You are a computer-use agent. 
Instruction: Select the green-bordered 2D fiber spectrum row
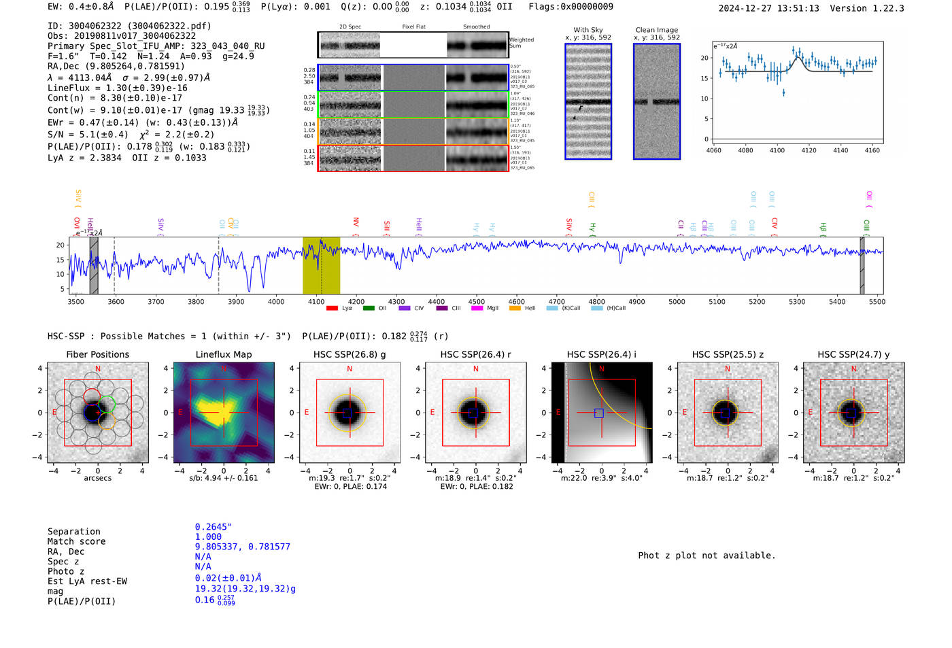(x=413, y=105)
